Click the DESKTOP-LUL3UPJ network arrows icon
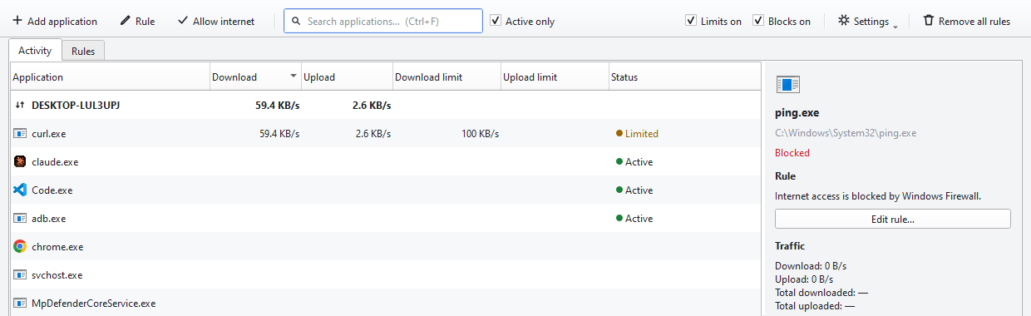Screen dimensions: 1031x316 [20, 106]
